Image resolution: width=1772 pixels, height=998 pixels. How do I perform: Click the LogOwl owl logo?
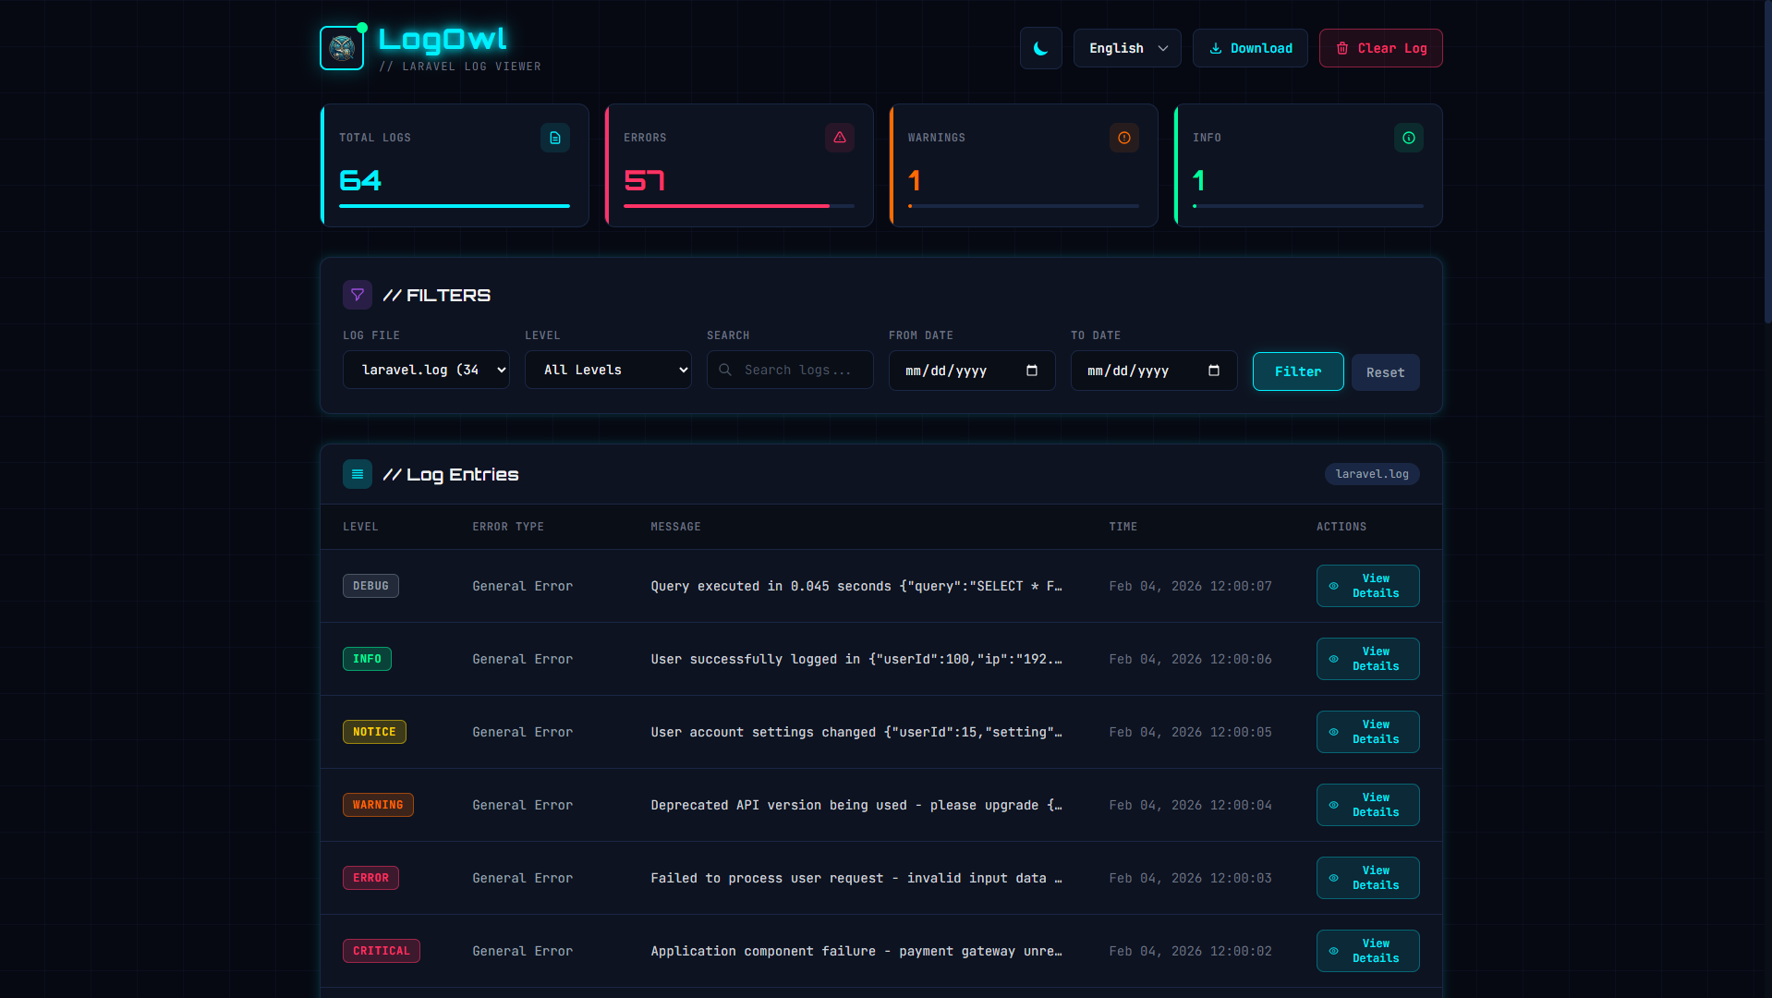coord(342,48)
